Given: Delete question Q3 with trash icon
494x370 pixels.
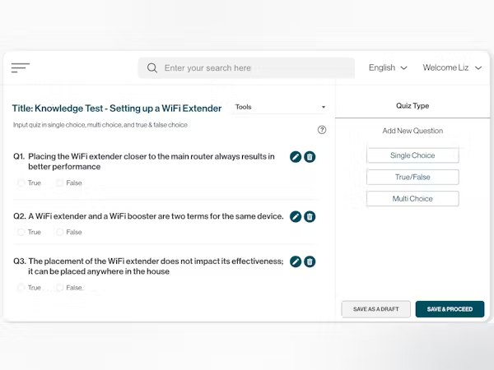Looking at the screenshot, I should 310,261.
